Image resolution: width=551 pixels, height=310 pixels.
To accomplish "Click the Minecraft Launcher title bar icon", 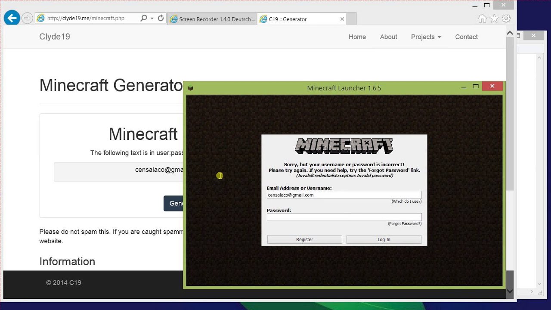I will (x=190, y=88).
